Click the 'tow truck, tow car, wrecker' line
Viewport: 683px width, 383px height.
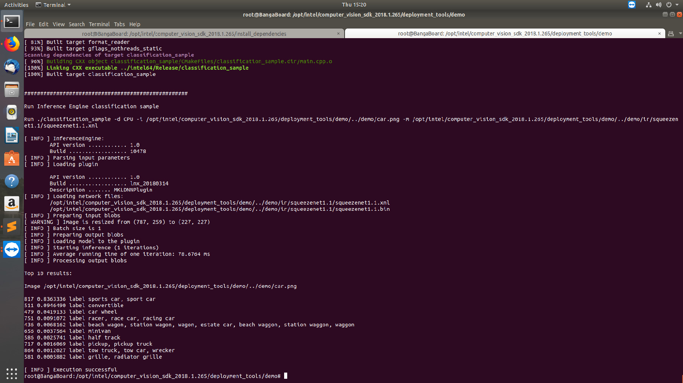click(x=99, y=350)
